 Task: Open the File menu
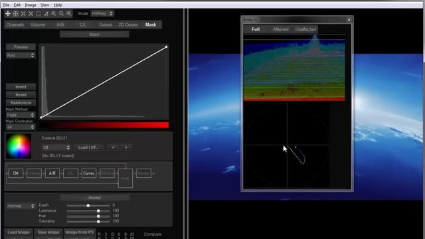(6, 5)
